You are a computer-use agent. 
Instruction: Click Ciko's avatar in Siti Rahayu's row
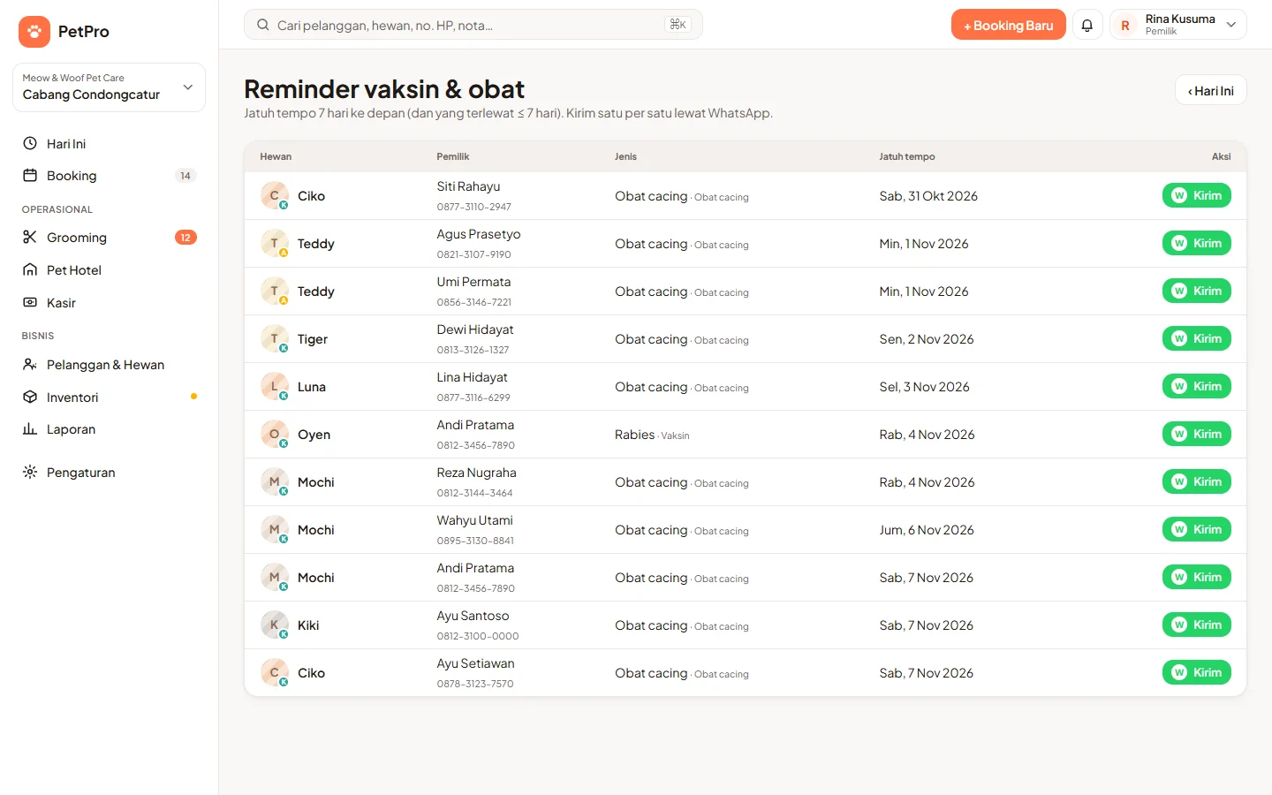(x=275, y=196)
